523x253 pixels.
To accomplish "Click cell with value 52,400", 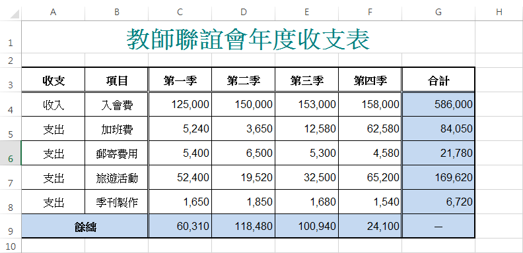I will tap(180, 177).
